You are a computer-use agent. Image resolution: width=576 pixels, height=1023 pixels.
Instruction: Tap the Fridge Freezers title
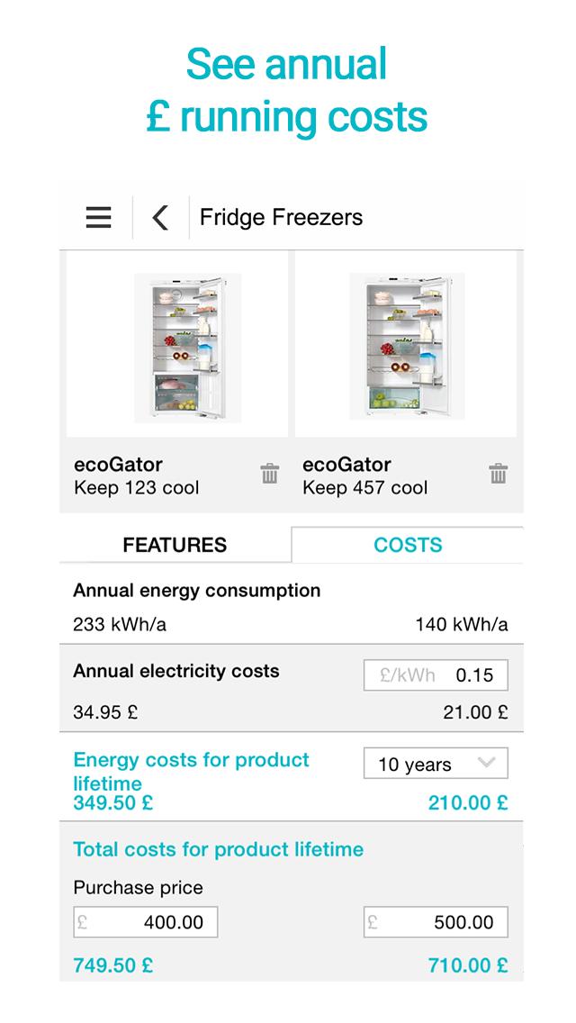(x=281, y=217)
